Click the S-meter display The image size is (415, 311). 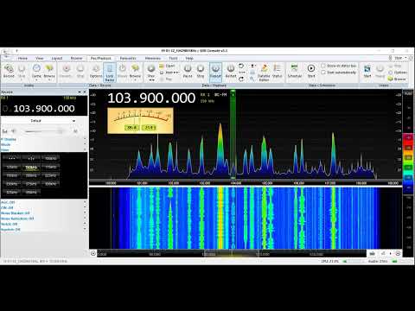[x=140, y=121]
